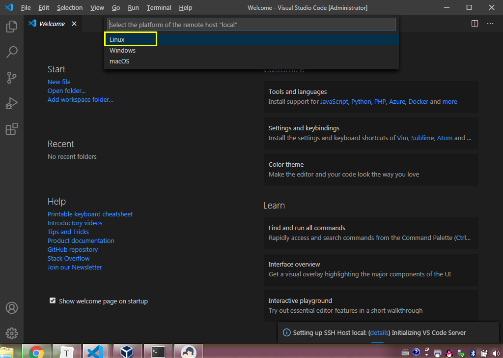Select the Source Control icon
The height and width of the screenshot is (358, 503).
coord(11,78)
